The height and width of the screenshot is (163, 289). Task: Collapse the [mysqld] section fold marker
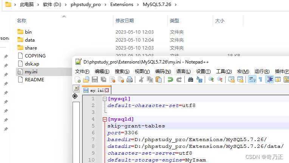(105, 120)
